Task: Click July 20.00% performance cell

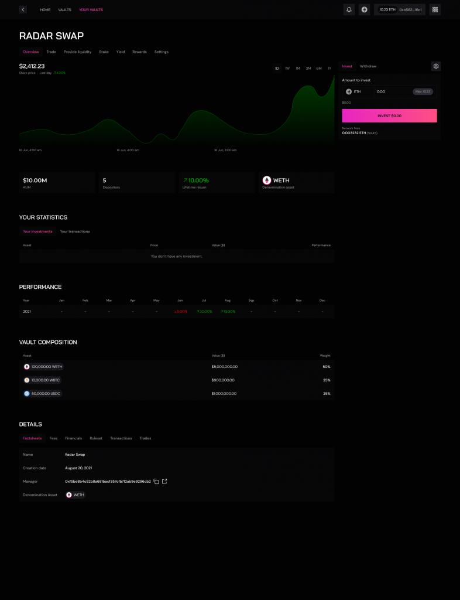Action: click(x=204, y=312)
